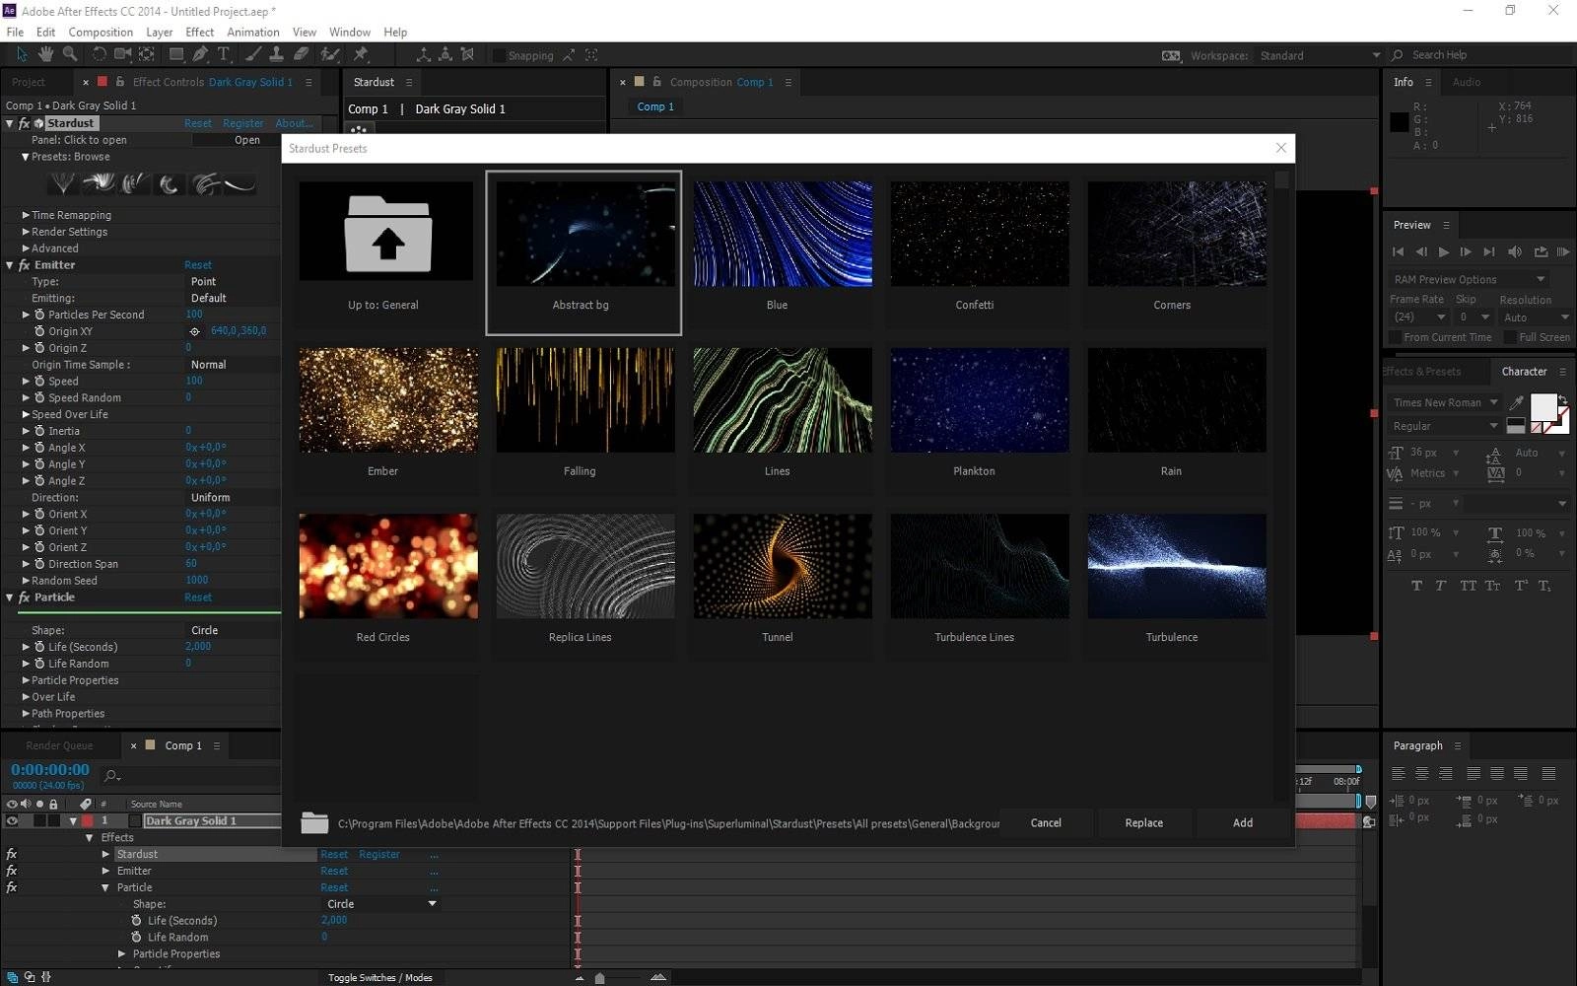1577x986 pixels.
Task: Select the Rectangle shape tool
Action: pyautogui.click(x=176, y=54)
